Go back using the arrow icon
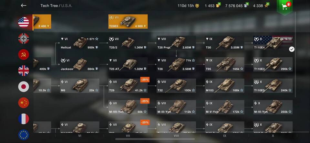 click(x=24, y=5)
